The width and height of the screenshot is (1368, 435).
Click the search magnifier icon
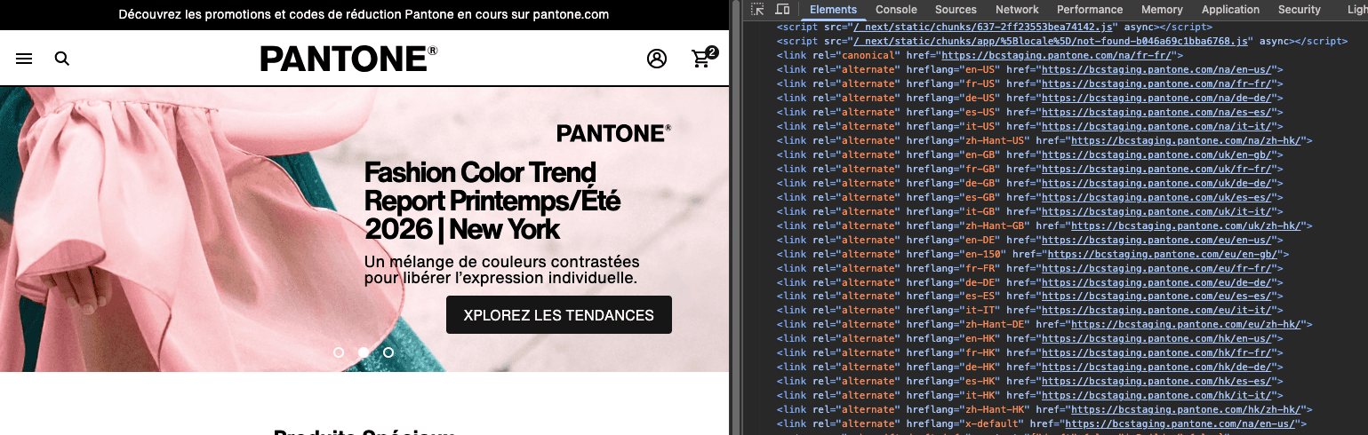[61, 59]
